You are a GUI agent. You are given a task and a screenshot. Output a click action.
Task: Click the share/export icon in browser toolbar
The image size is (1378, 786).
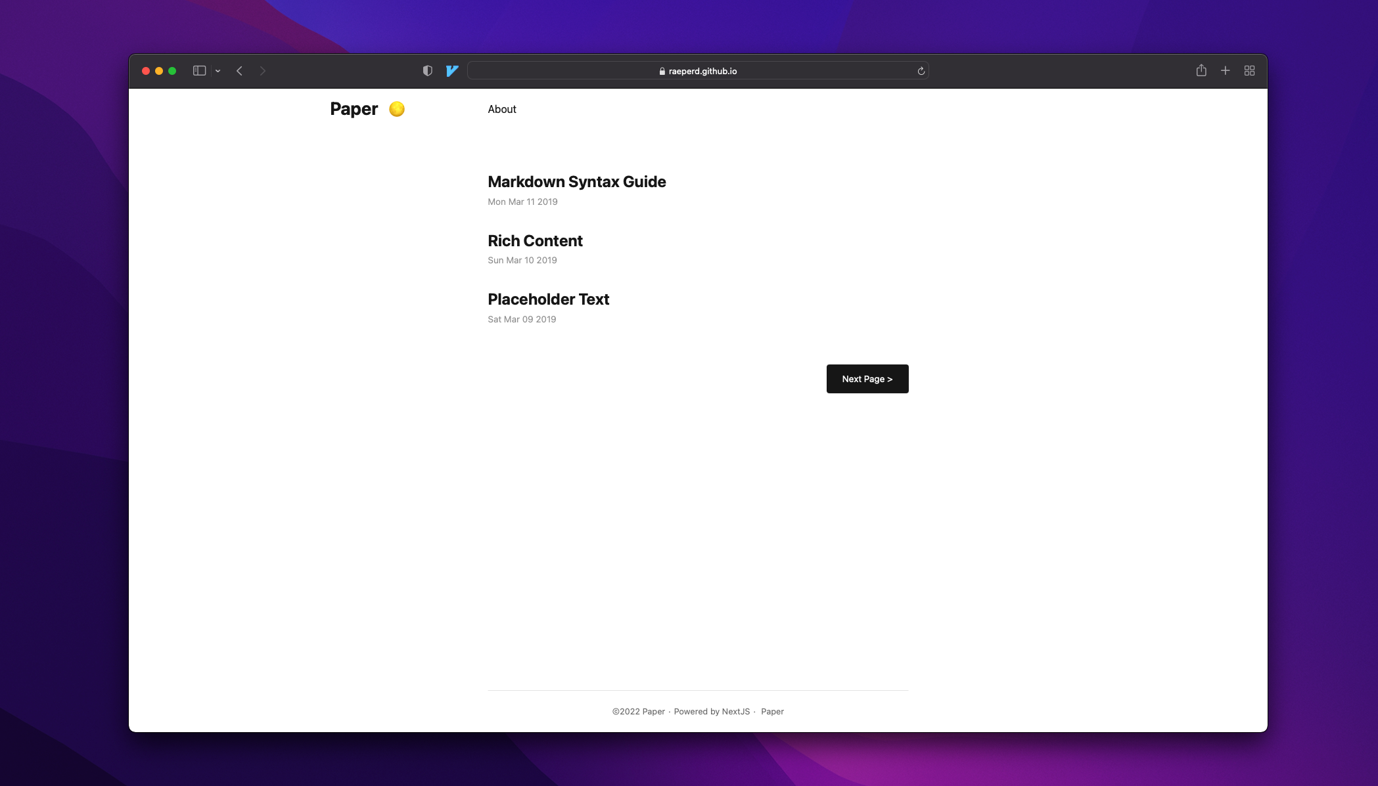pos(1201,70)
